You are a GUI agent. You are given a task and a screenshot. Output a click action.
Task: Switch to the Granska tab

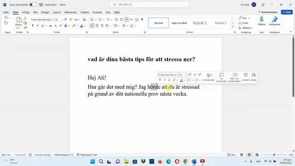97,12
